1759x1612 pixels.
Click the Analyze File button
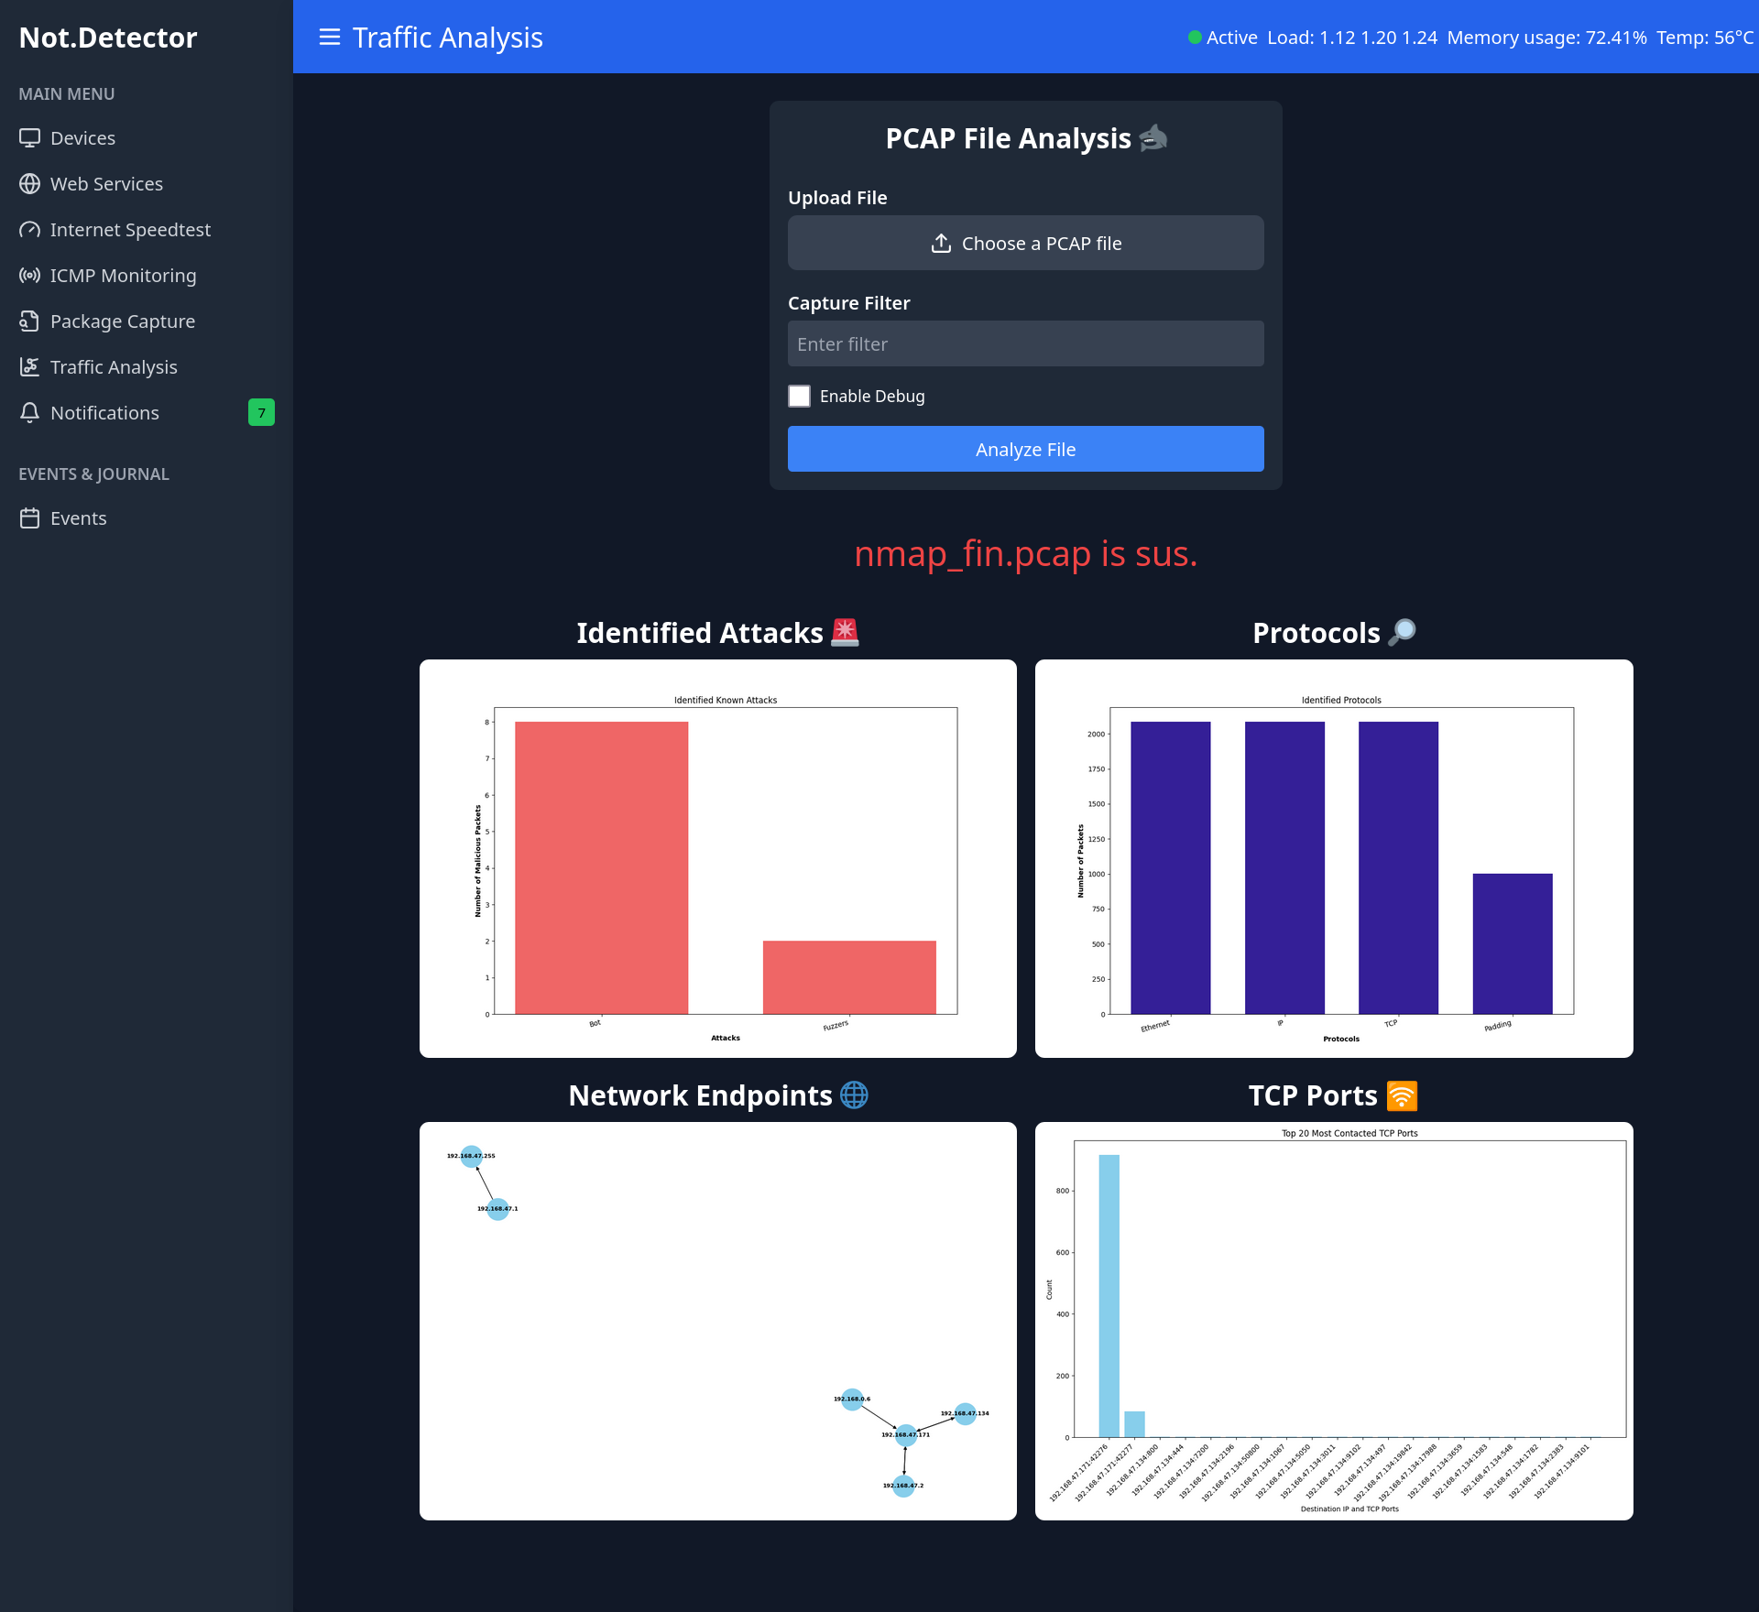pos(1025,449)
